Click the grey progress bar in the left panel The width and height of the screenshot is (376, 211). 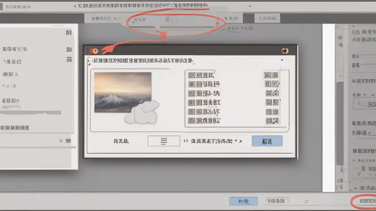[x=31, y=112]
